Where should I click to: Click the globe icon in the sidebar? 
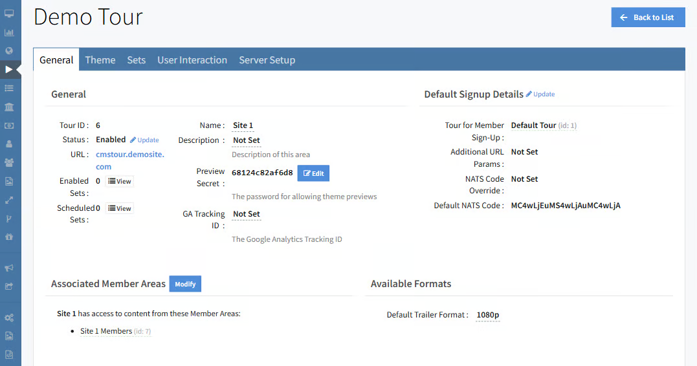pos(9,50)
